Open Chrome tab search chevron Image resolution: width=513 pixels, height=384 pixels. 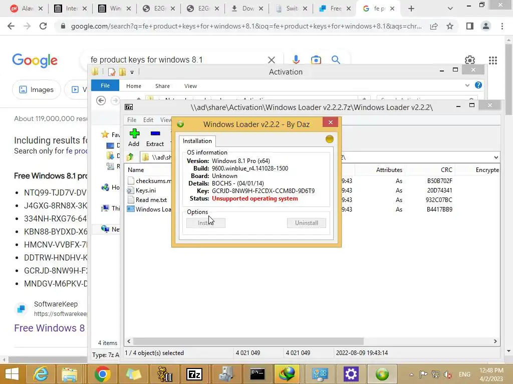450,9
